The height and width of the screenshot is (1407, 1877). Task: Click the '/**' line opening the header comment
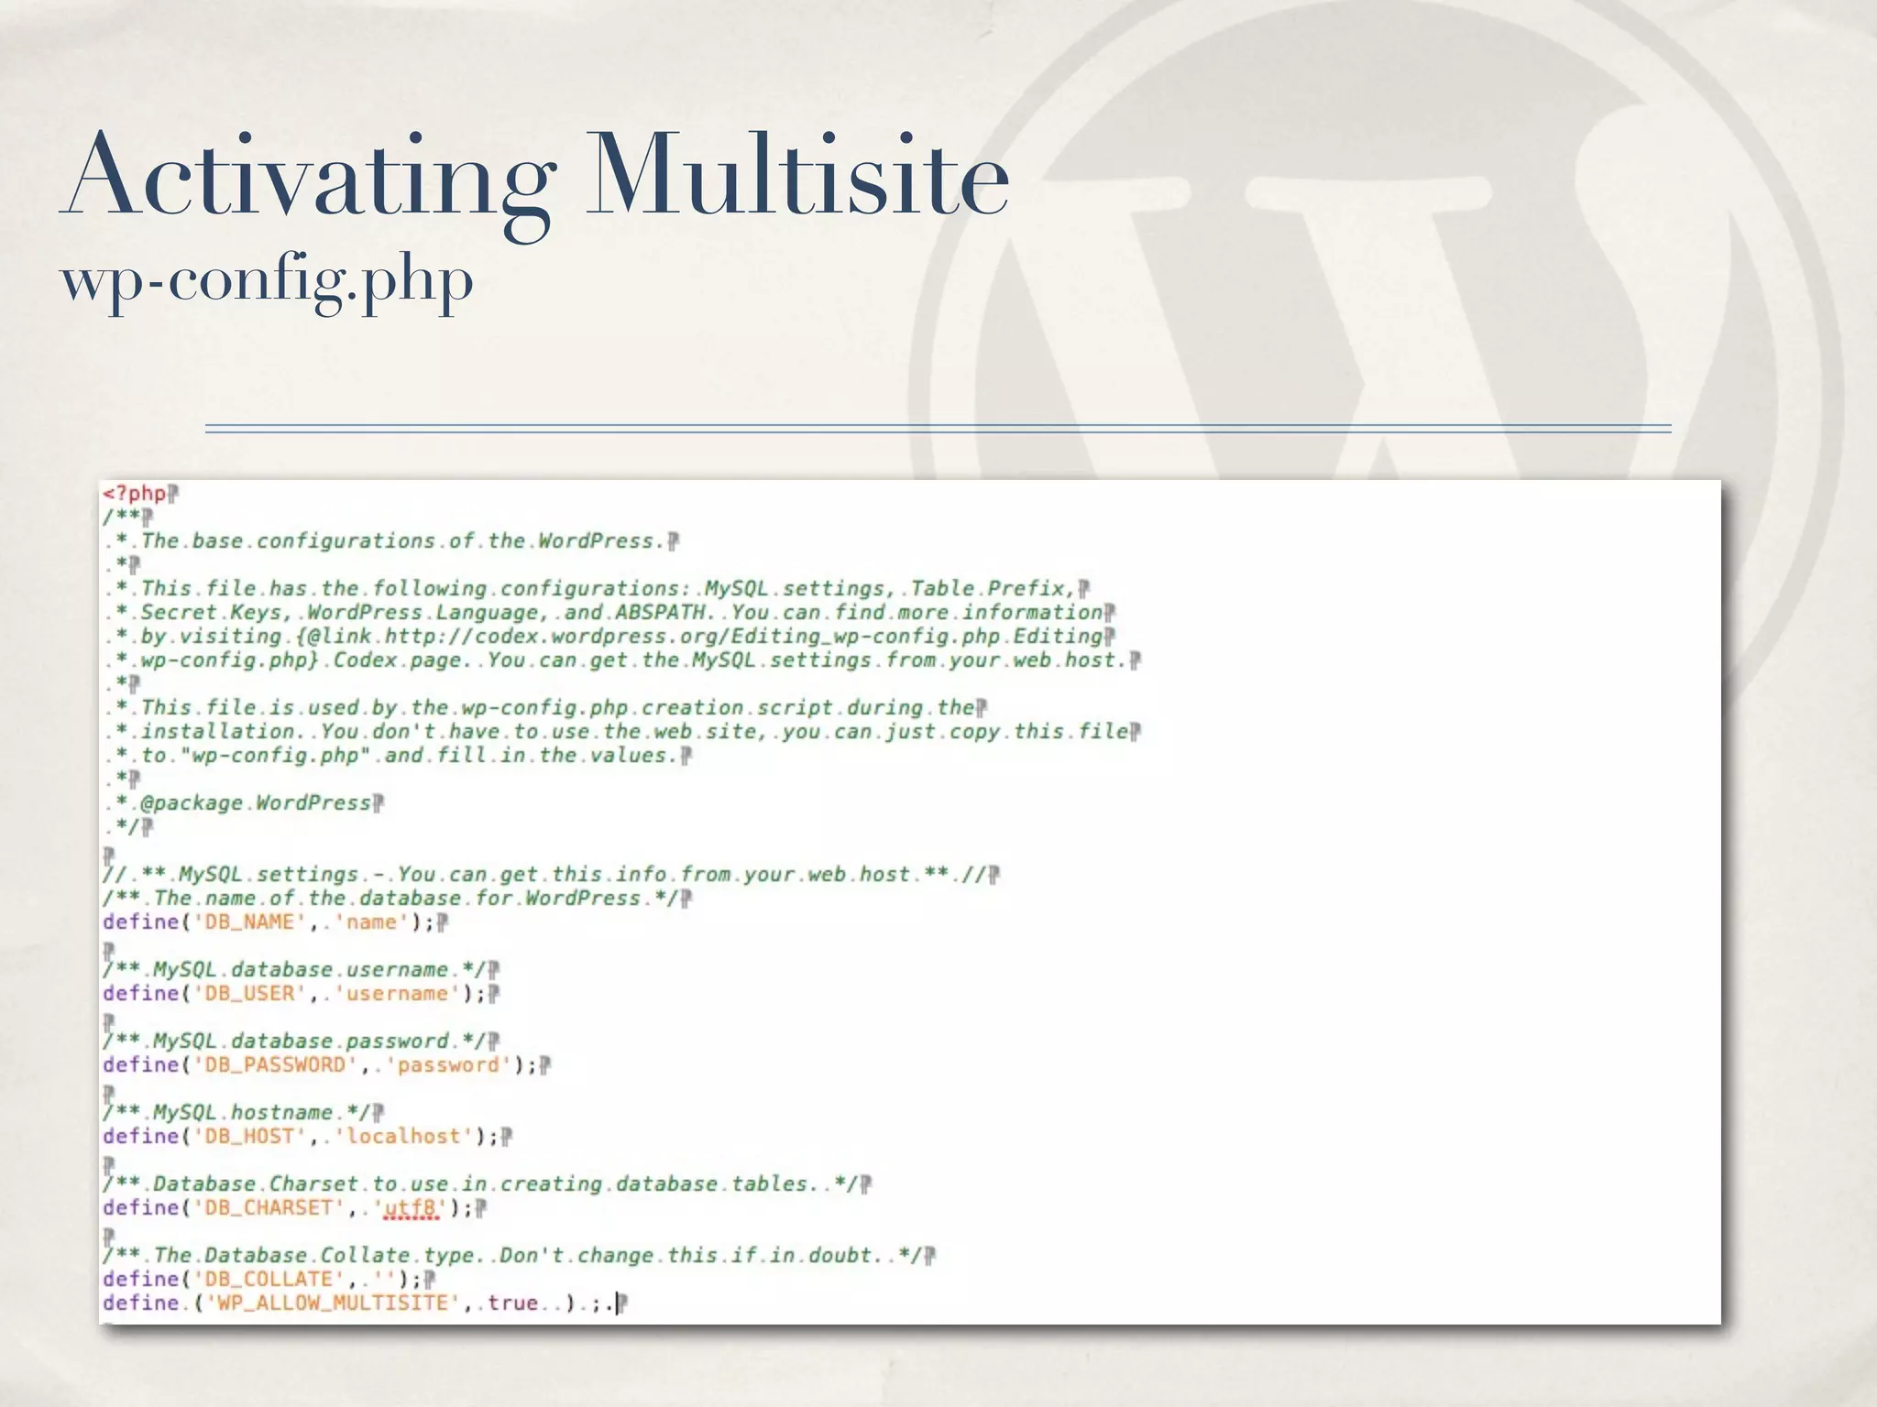(x=127, y=518)
